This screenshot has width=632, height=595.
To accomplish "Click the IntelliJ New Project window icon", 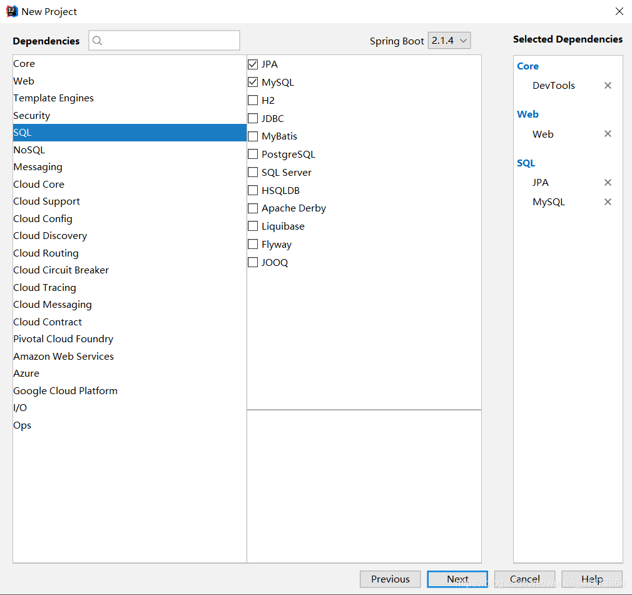I will 12,11.
